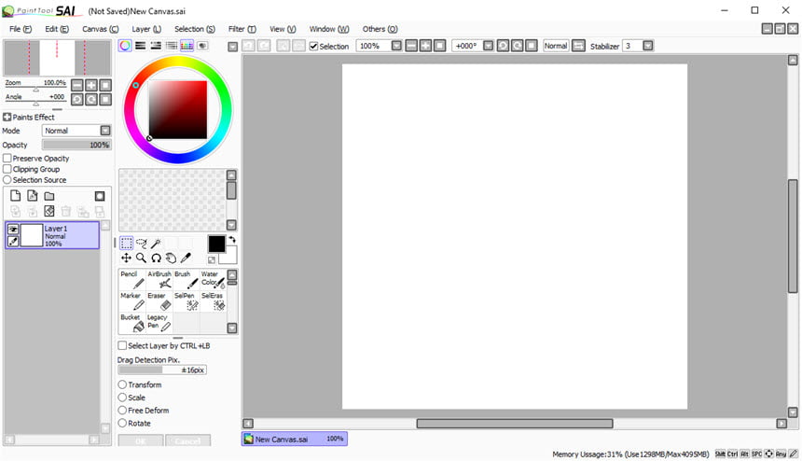802x461 pixels.
Task: Pick the Move tool
Action: (126, 258)
